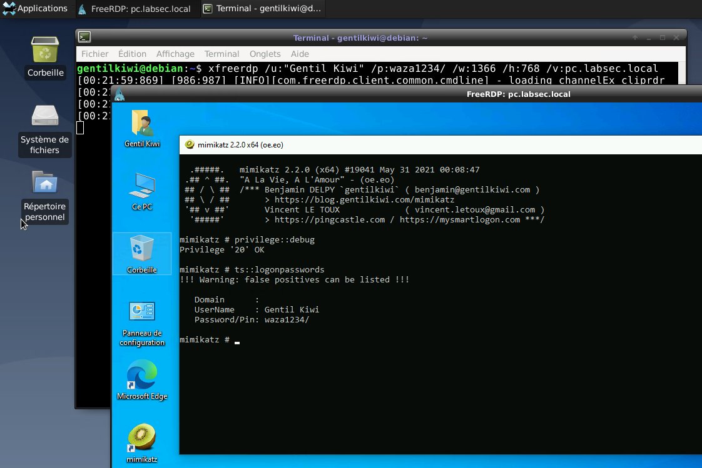The width and height of the screenshot is (702, 468).
Task: Open the Aide menu in Terminal
Action: click(x=300, y=54)
